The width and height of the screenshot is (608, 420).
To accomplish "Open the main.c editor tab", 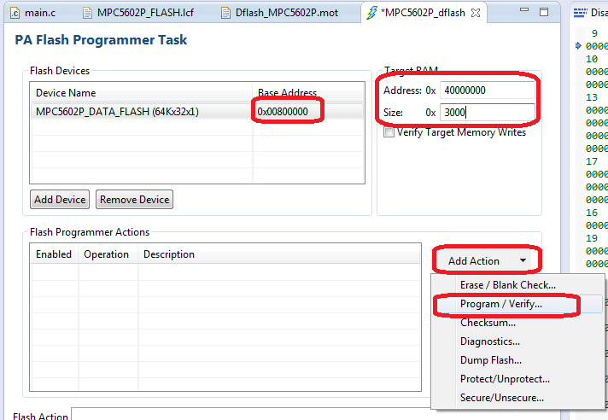I will 39,13.
